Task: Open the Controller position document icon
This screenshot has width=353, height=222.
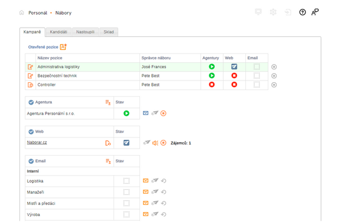Action: 30,85
